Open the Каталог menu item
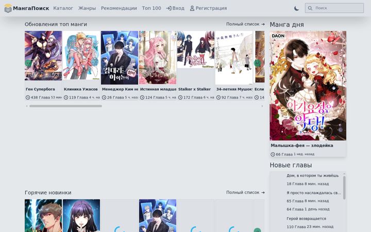The image size is (371, 232). click(63, 8)
